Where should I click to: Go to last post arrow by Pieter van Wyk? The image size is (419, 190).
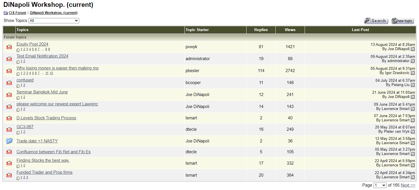(x=413, y=132)
